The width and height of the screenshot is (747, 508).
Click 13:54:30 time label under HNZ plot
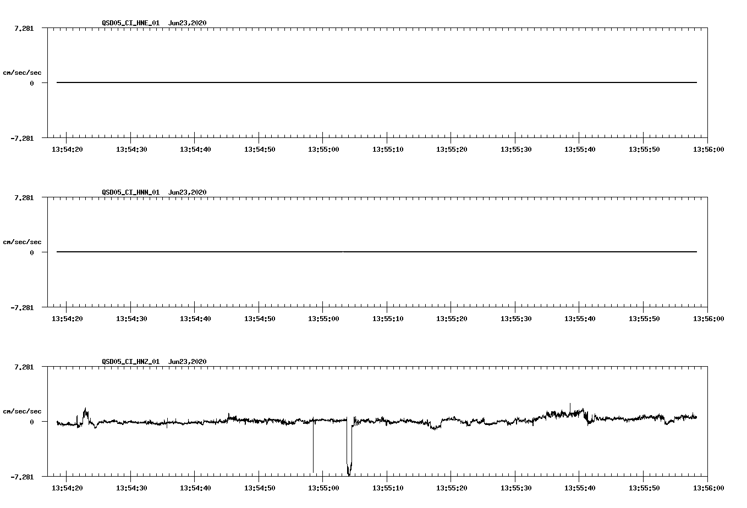[x=131, y=488]
